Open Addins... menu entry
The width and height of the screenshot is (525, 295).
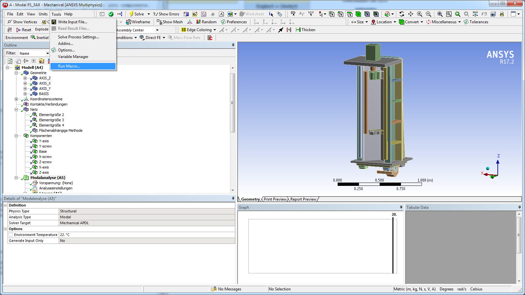pos(83,44)
